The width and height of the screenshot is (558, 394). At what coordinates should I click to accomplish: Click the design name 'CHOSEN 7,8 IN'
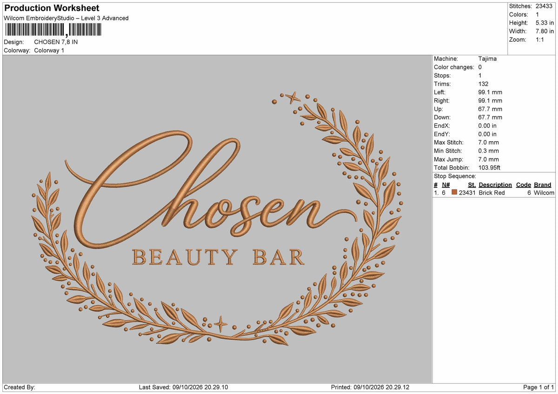56,42
